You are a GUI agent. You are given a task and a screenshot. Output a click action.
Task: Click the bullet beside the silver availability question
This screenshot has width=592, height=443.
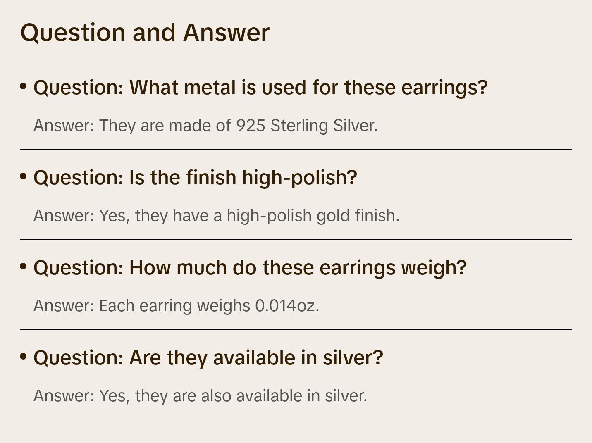(x=24, y=356)
